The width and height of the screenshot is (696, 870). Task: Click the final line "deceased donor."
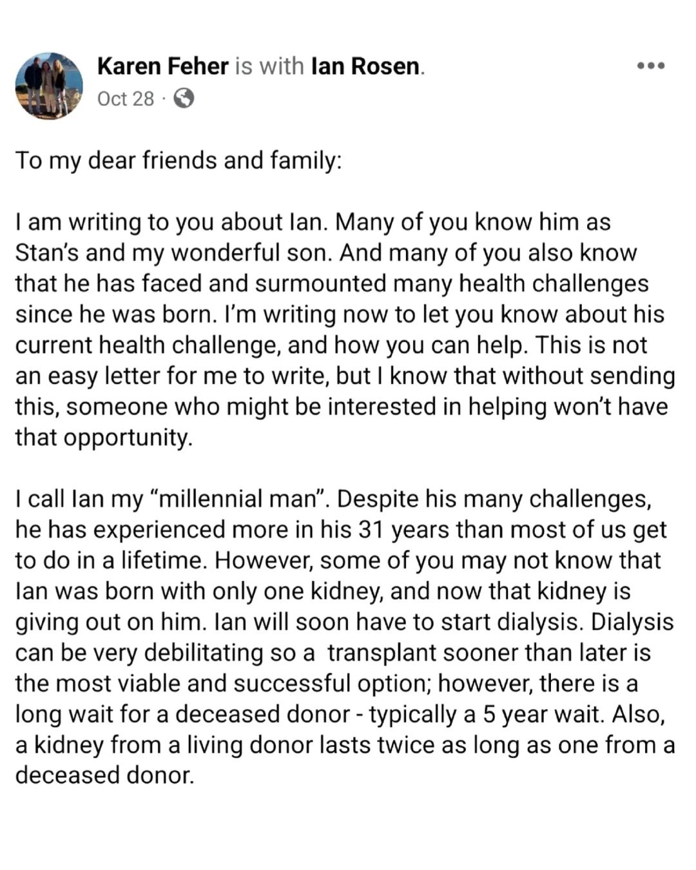click(x=104, y=775)
